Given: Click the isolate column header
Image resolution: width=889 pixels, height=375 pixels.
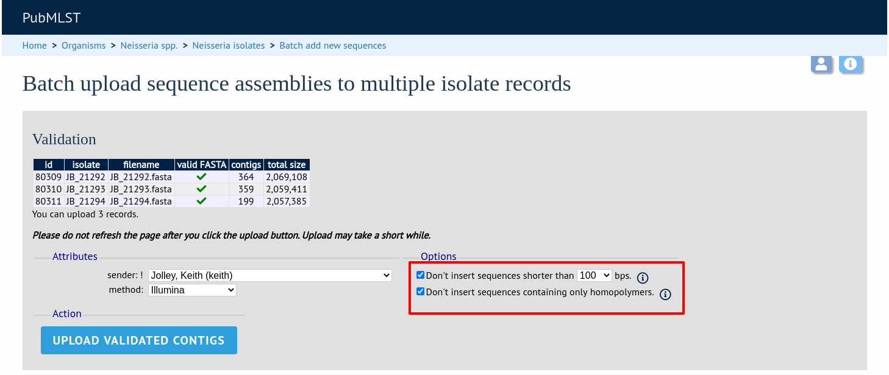Looking at the screenshot, I should coord(86,164).
